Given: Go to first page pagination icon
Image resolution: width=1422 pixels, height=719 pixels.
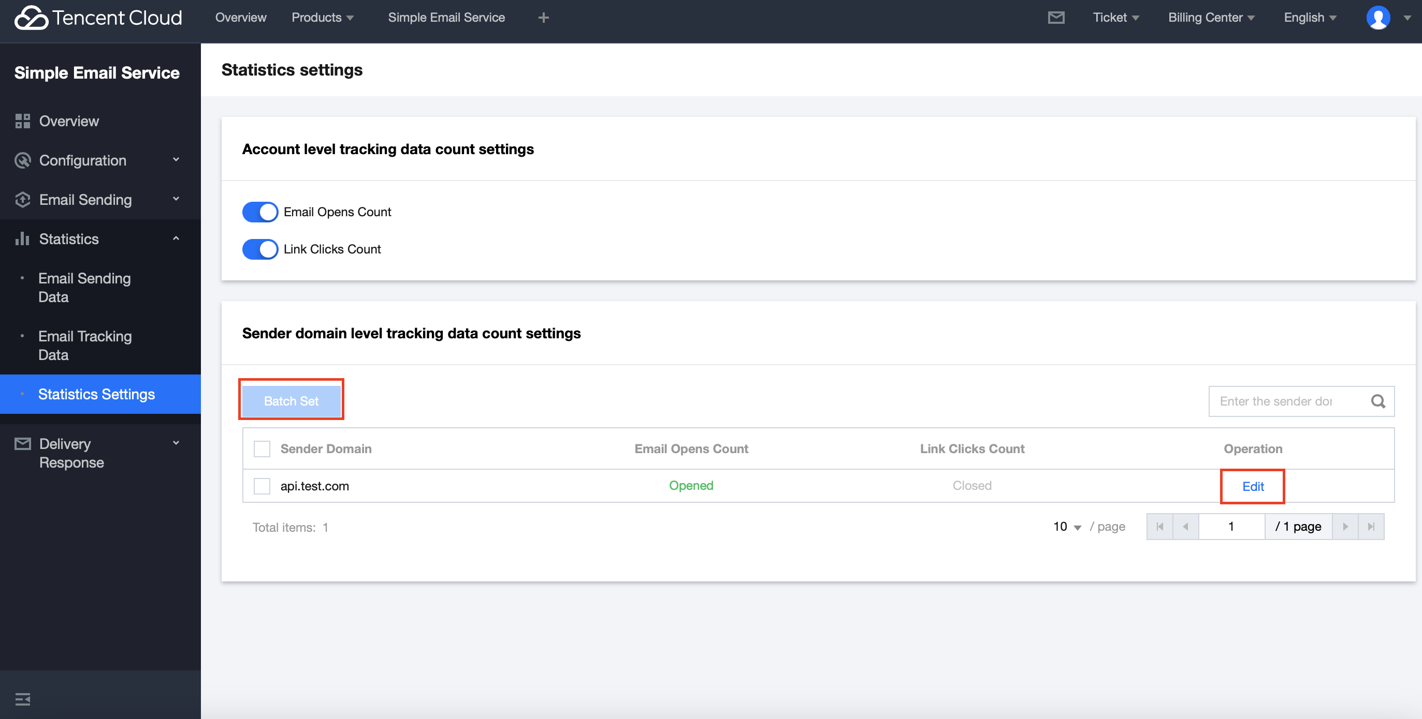Looking at the screenshot, I should coord(1159,527).
